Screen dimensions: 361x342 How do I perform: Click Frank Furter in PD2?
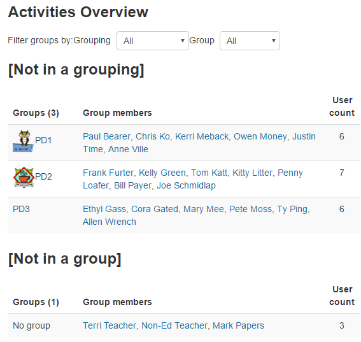click(108, 173)
